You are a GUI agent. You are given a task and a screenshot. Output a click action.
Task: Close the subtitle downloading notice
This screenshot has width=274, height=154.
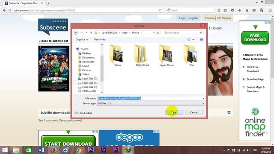point(229,112)
